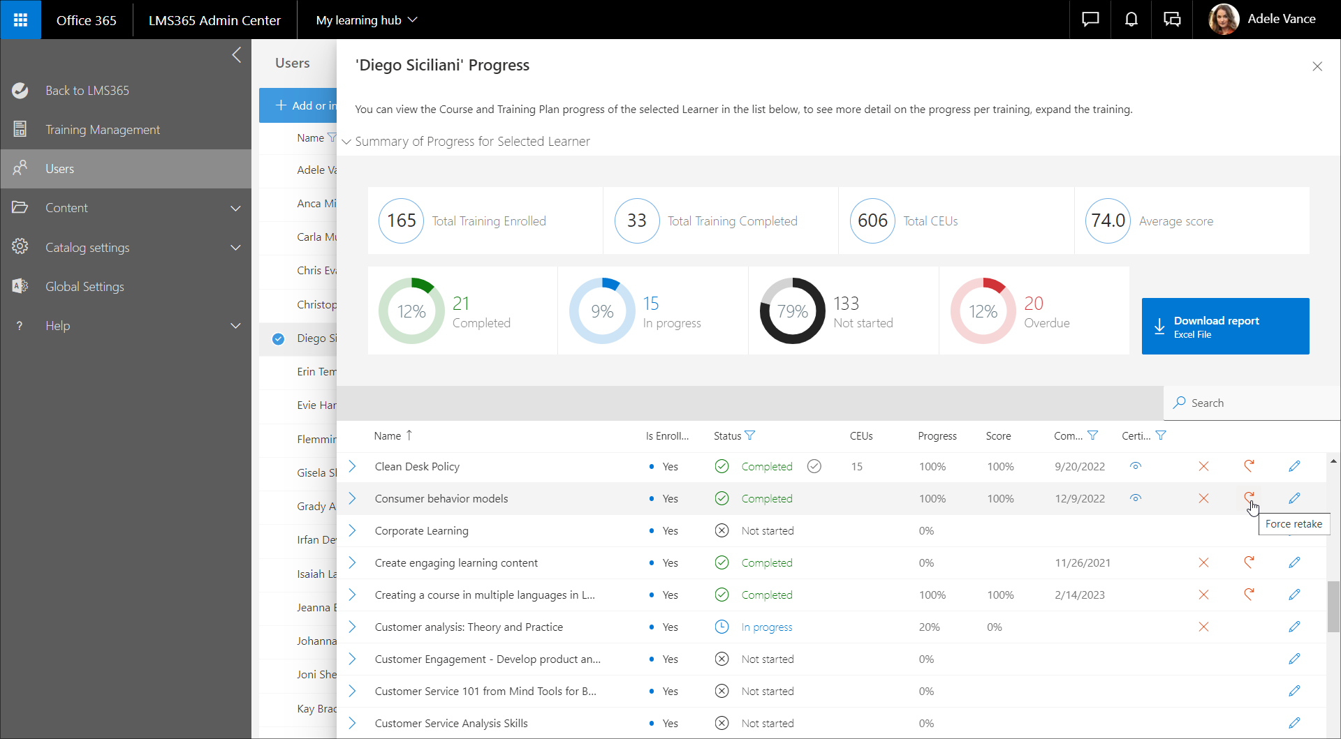Edit the Corporate Learning row with pencil icon
The height and width of the screenshot is (739, 1341).
[x=1294, y=530]
